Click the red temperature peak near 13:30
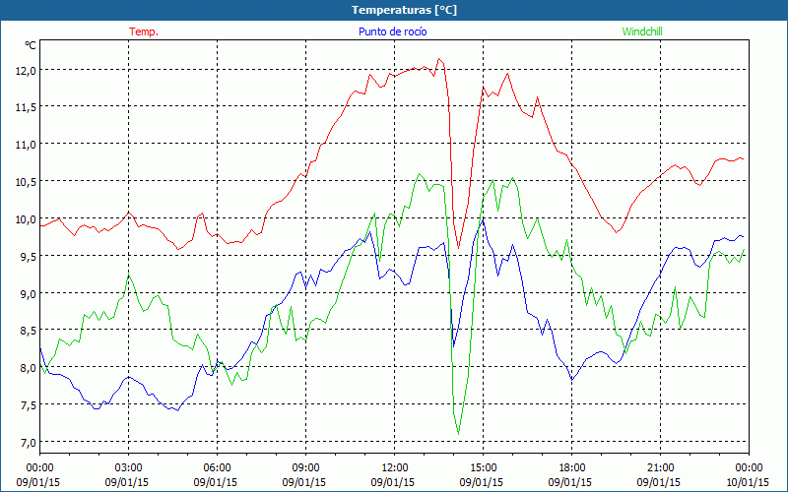 [x=438, y=59]
